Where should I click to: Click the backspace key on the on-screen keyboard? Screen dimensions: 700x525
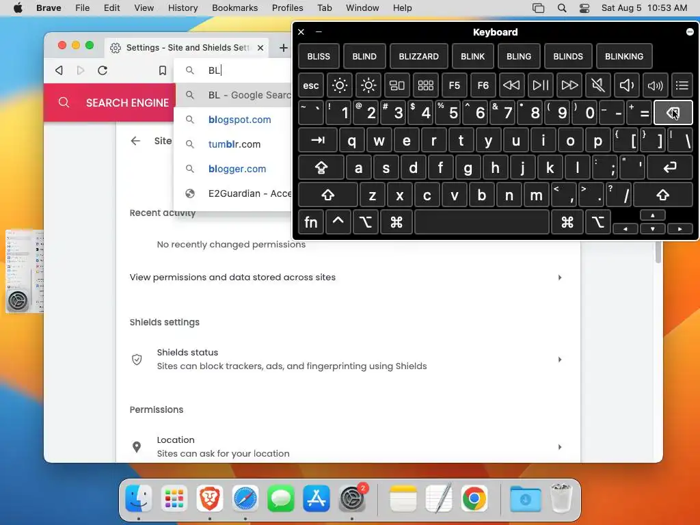pos(673,113)
